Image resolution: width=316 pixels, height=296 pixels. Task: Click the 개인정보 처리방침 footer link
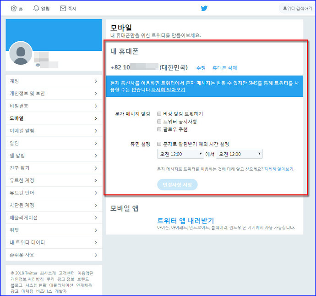click(x=27, y=279)
